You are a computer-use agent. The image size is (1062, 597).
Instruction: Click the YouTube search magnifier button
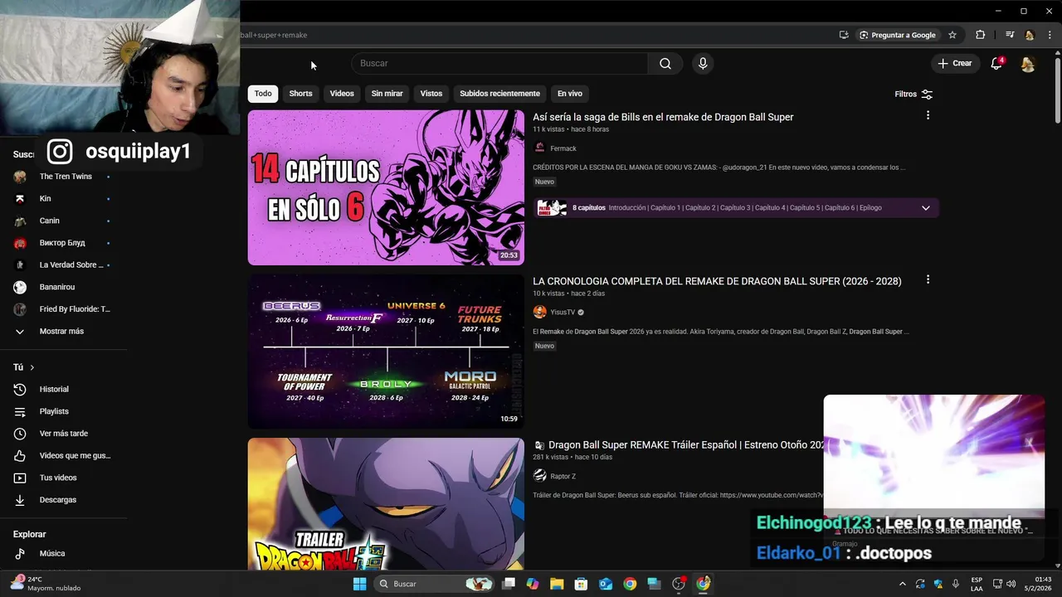pyautogui.click(x=665, y=64)
